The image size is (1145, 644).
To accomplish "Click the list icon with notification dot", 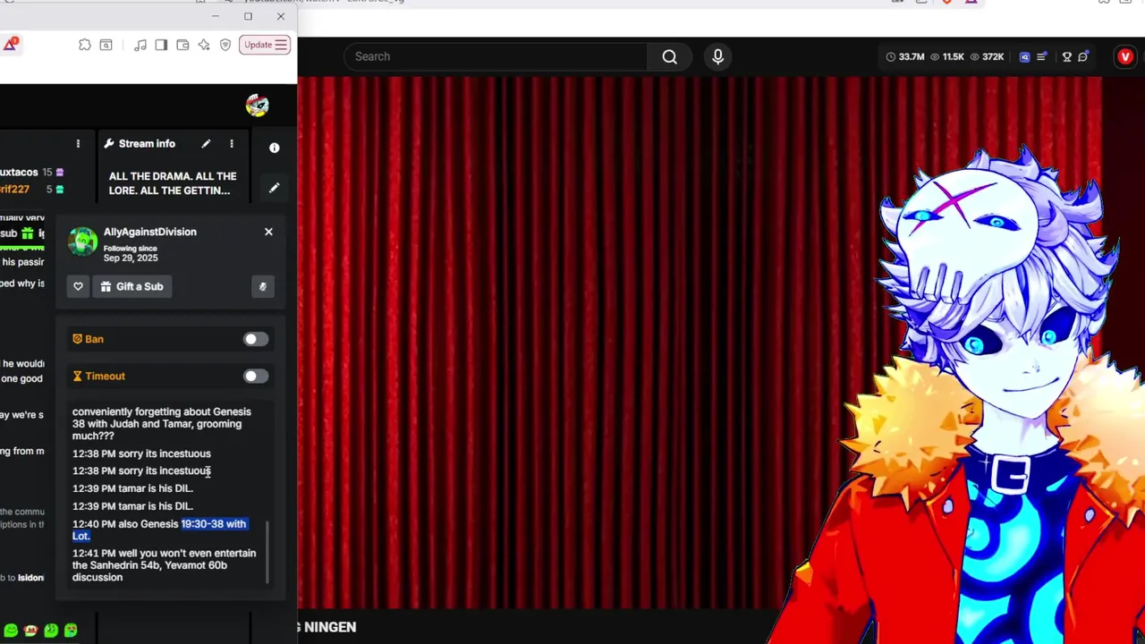I will pos(1042,56).
